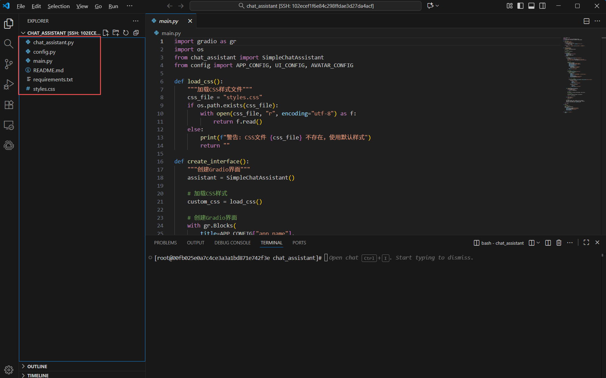This screenshot has width=606, height=378.
Task: Collapse the CHAT_ASSISTANT folder section
Action: pos(23,33)
